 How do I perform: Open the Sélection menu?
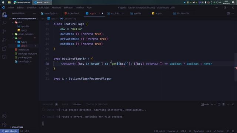tap(31, 7)
